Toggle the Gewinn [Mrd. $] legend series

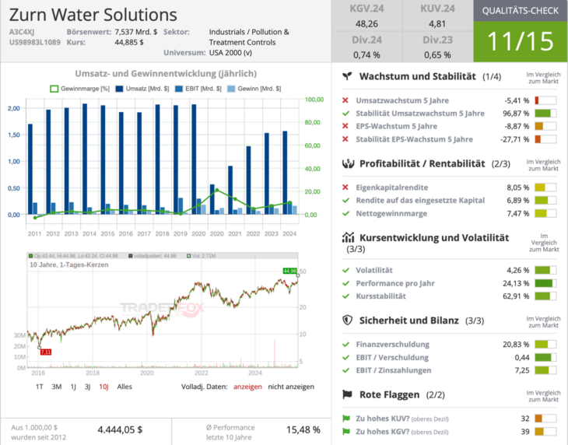[254, 89]
